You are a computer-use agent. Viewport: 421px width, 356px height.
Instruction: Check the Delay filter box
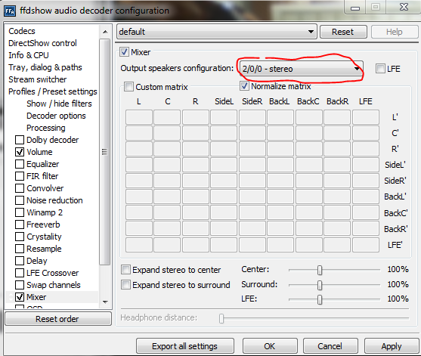pos(20,261)
